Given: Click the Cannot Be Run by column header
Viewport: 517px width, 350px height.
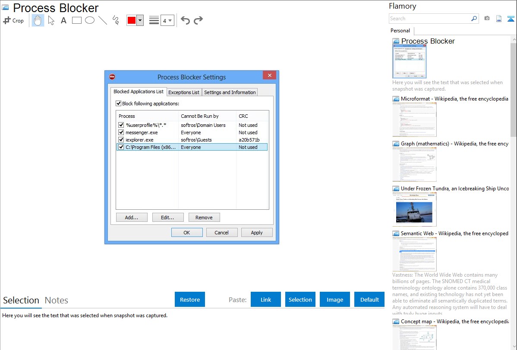Looking at the screenshot, I should pos(208,116).
